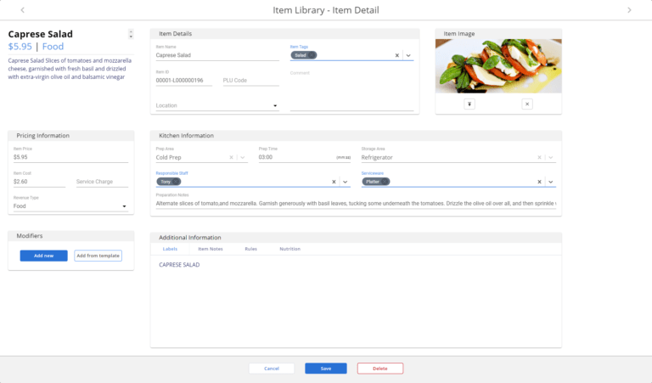Expand the Serviceware dropdown
Screen dimensions: 652x383
pos(550,182)
